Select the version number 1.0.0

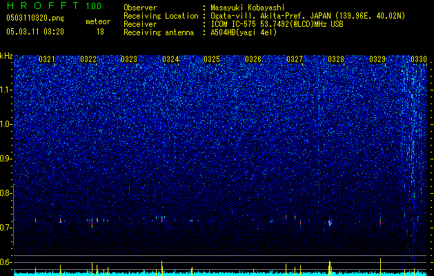pos(94,6)
